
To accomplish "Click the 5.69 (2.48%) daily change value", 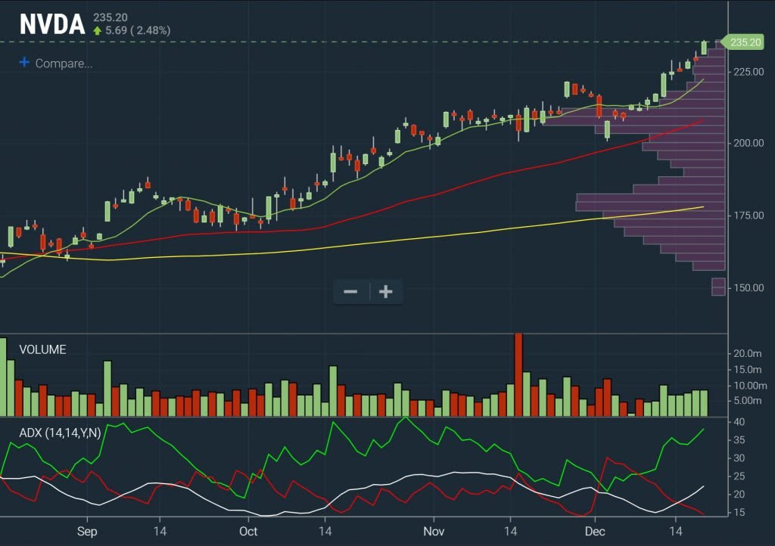I will click(138, 32).
